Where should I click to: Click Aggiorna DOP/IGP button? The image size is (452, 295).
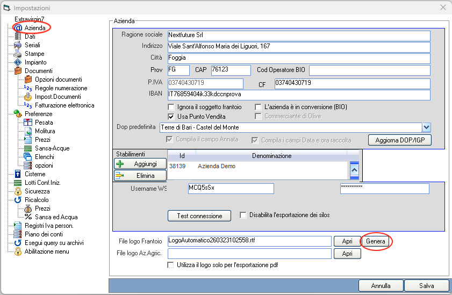tap(400, 140)
